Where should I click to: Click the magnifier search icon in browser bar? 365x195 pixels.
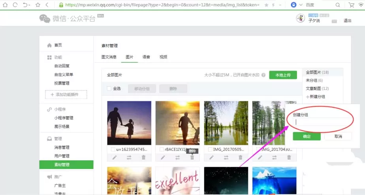pyautogui.click(x=337, y=5)
